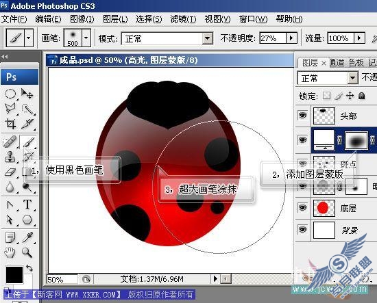Screen dimensions: 377x303
Task: Pick the Horizontal Type tool
Action: [27, 205]
